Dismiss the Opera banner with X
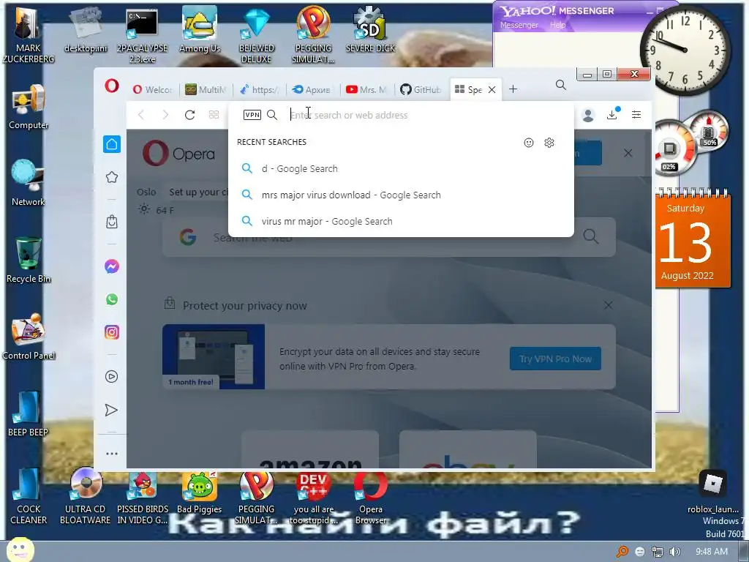The image size is (749, 562). click(628, 153)
